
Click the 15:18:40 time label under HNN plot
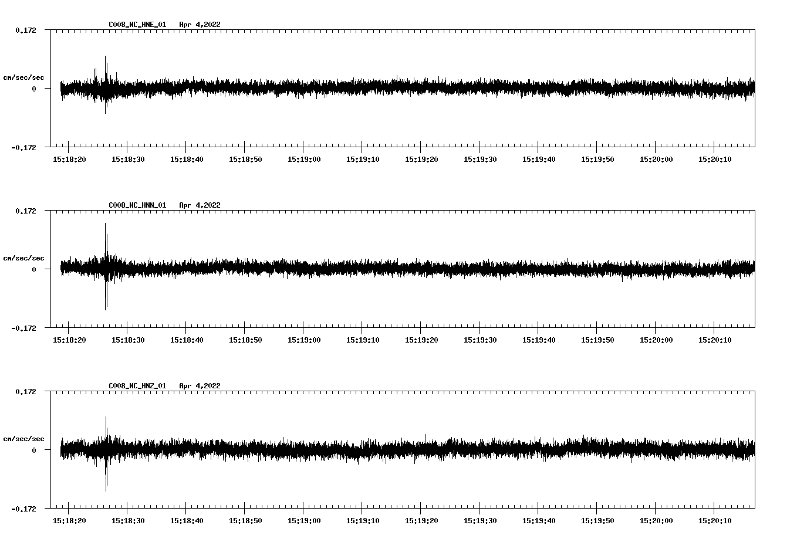[x=187, y=340]
